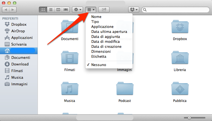The image size is (212, 121).
Task: Open Applicazioni in the sidebar
Action: coord(19,38)
